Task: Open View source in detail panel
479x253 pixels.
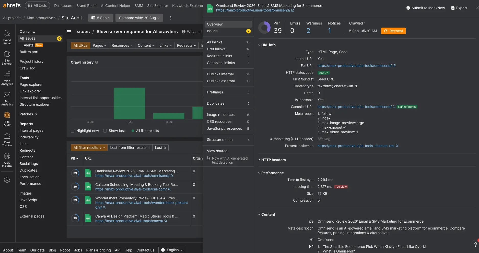Action: [217, 151]
